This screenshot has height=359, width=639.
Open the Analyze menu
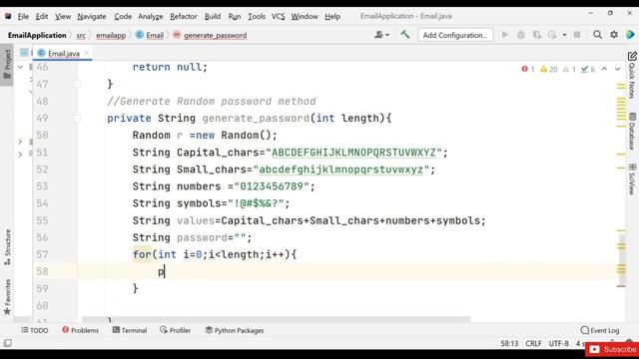pos(151,16)
